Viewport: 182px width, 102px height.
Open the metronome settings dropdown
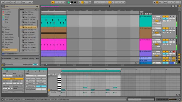(x=26, y=2)
